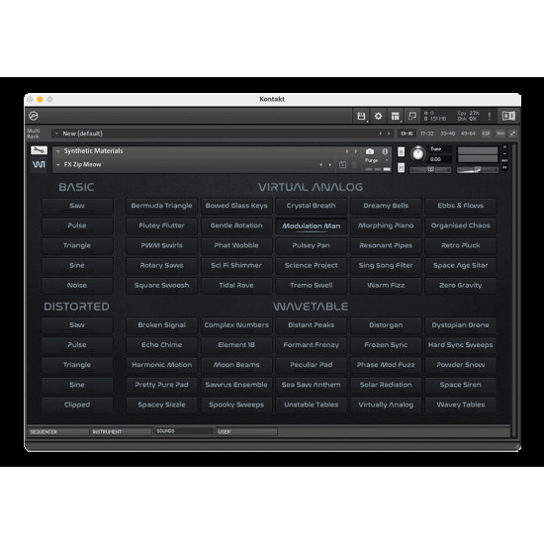Load the Zero Gravity preset
This screenshot has height=544, width=544.
click(461, 285)
